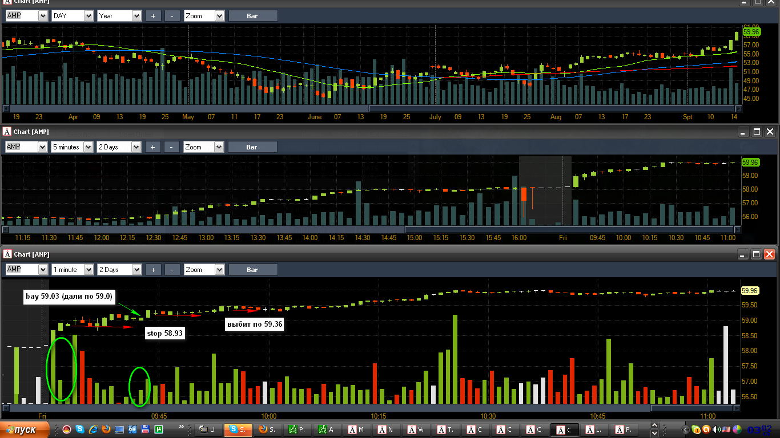Click the left scroll arrow of the 1-minute chart
The image size is (780, 438).
[6, 407]
